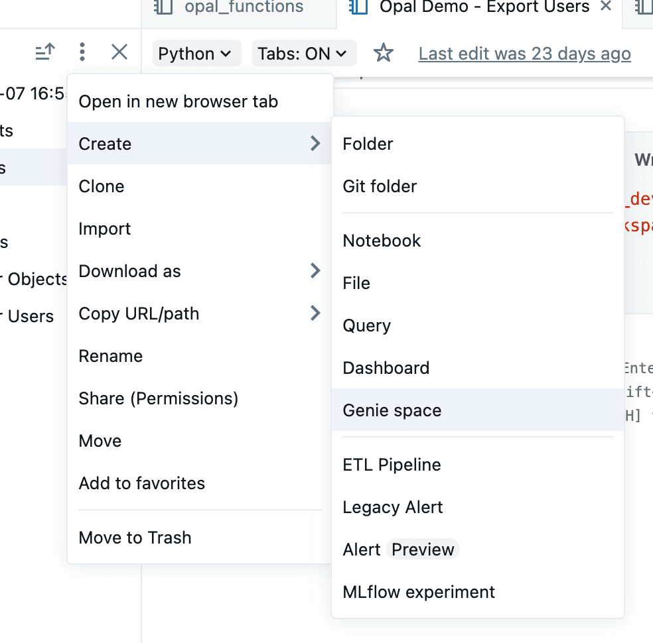Select Alert Preview option
653x643 pixels.
pos(398,550)
